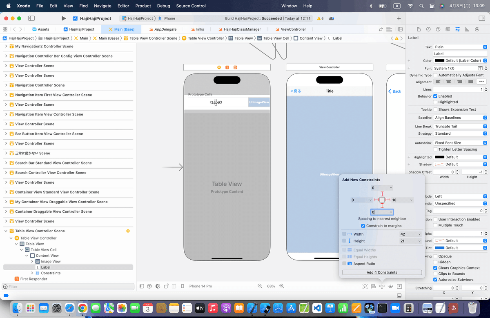The height and width of the screenshot is (318, 490).
Task: Open the cloud status toolbar icon
Action: [332, 18]
